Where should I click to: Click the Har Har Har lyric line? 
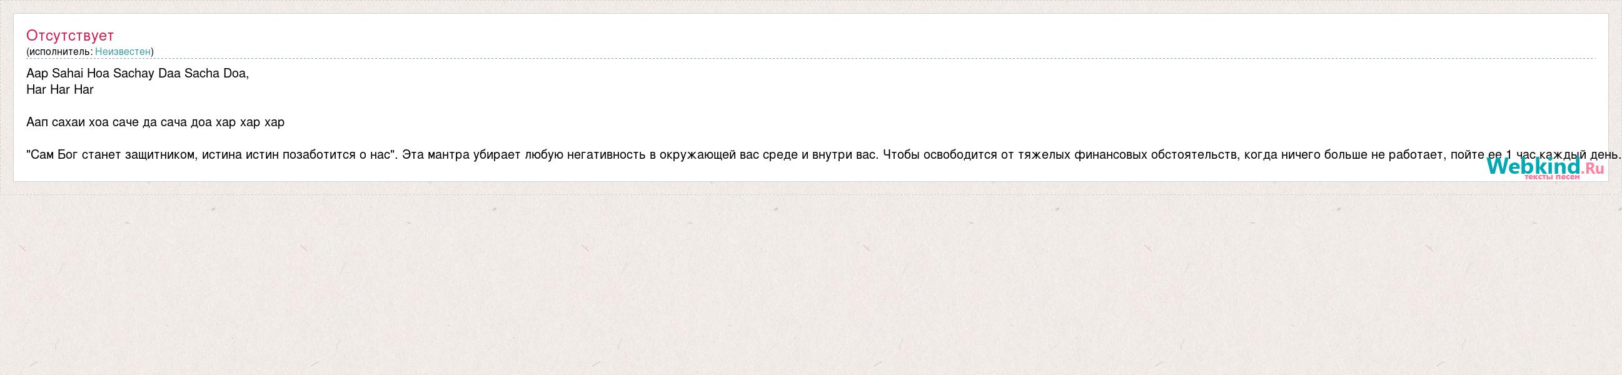click(60, 89)
